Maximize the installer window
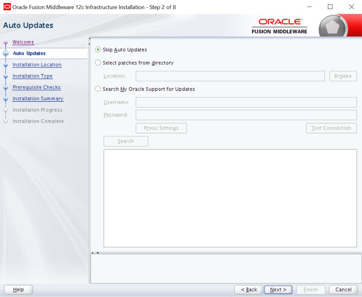 point(330,7)
